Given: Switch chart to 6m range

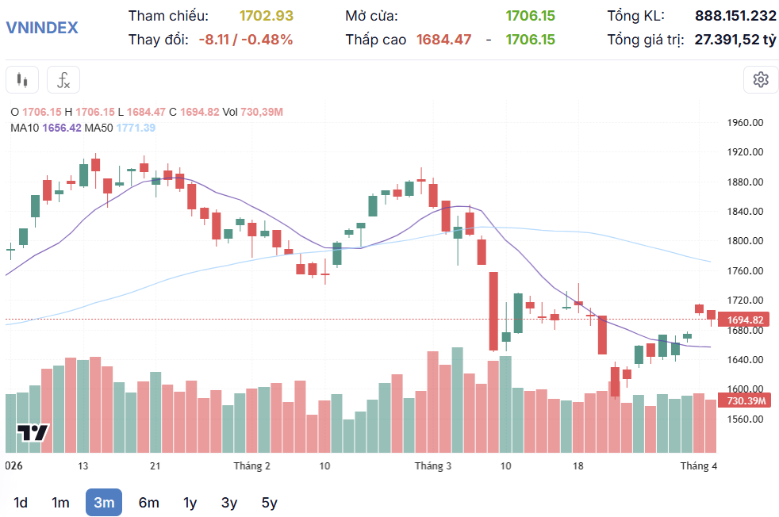Looking at the screenshot, I should pyautogui.click(x=148, y=503).
